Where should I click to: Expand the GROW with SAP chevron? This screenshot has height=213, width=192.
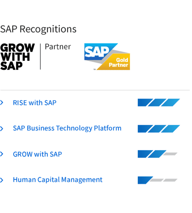tap(2, 154)
